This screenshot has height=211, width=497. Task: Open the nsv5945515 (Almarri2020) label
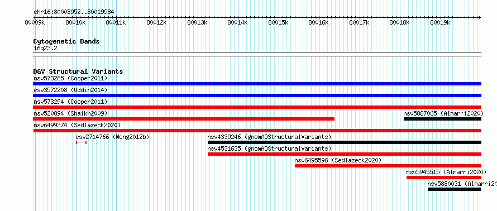pyautogui.click(x=446, y=172)
